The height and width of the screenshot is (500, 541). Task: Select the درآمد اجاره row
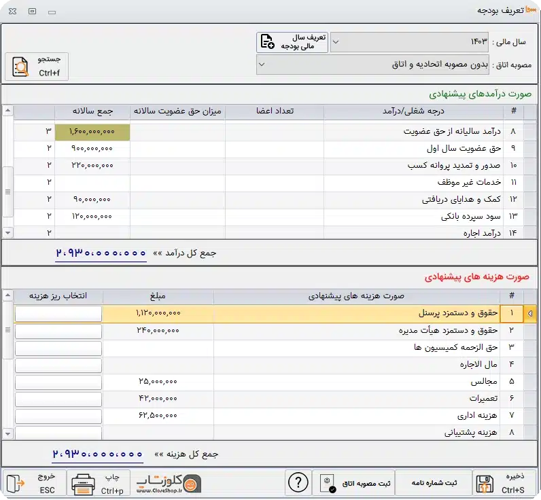click(275, 233)
